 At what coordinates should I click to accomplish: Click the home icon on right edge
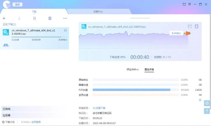[x=207, y=103]
